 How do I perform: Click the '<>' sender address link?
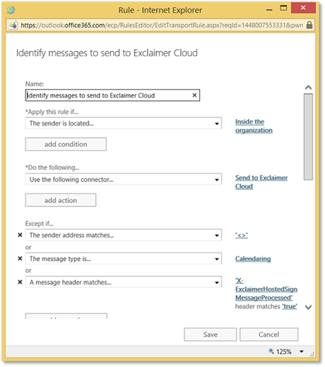point(242,235)
